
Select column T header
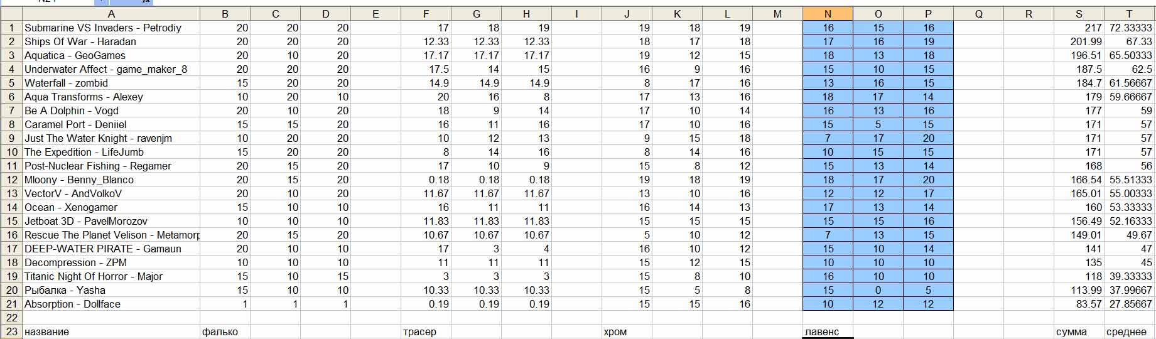1130,14
